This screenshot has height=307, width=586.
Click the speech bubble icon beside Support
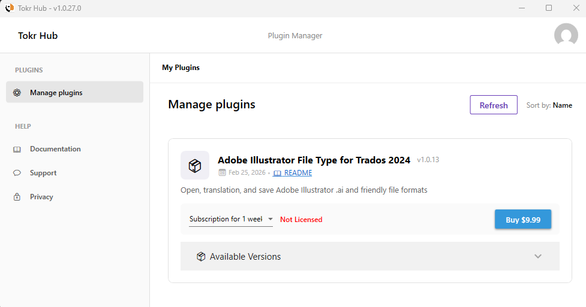[x=17, y=173]
